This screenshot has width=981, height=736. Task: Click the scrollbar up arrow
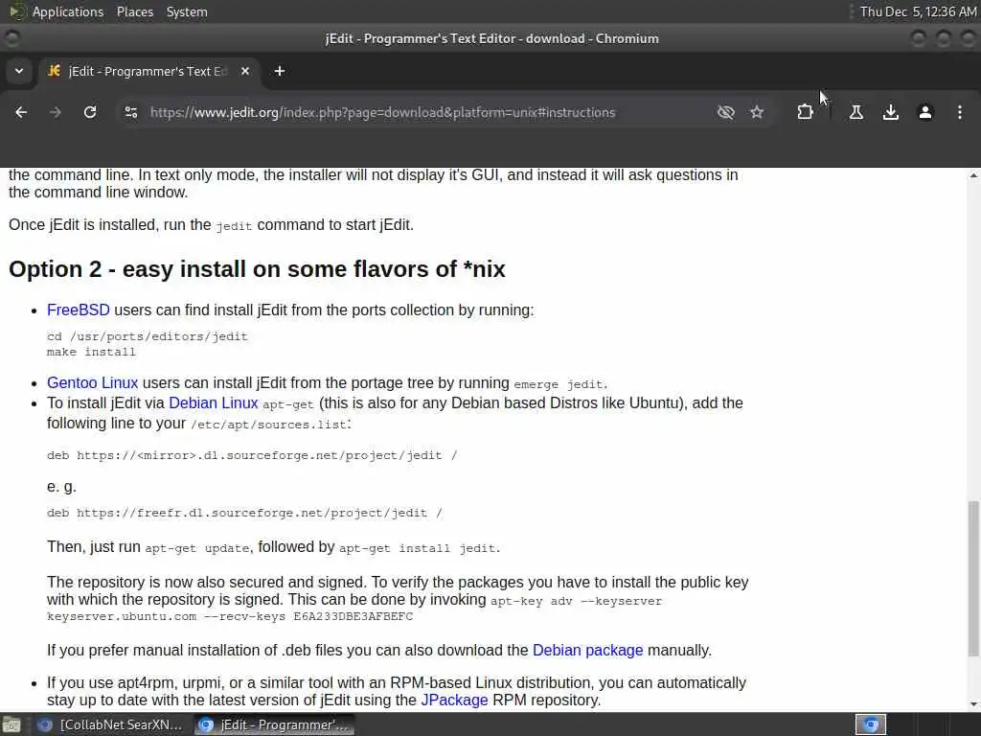[973, 176]
